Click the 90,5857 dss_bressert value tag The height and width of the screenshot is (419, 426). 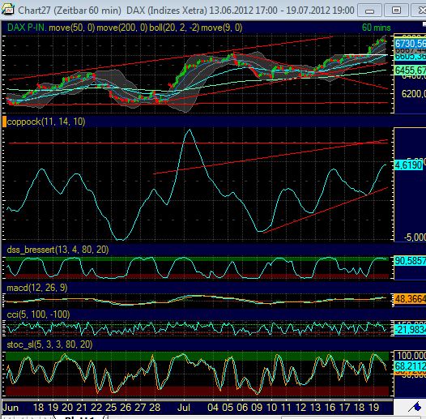point(410,261)
